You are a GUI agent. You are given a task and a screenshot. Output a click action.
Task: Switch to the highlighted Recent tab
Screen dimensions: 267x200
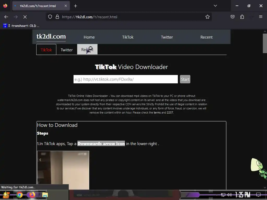coord(87,49)
